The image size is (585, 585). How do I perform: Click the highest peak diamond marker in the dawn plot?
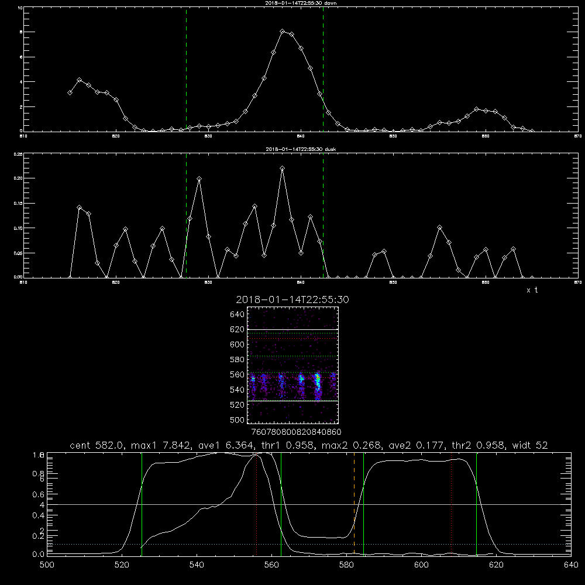(x=283, y=32)
